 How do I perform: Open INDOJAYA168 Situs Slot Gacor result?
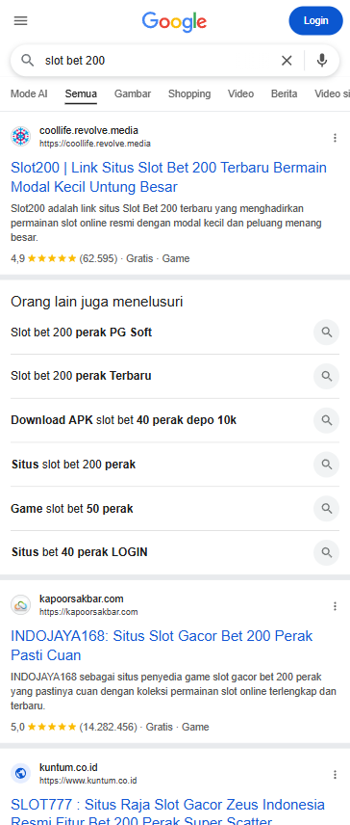(162, 646)
